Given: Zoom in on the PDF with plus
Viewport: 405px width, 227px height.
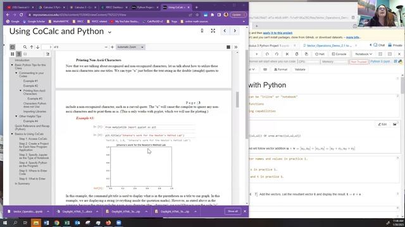Looking at the screenshot, I should pyautogui.click(x=112, y=47).
